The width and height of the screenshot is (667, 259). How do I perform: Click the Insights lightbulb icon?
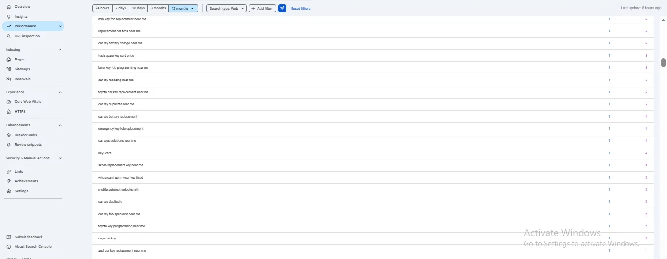tap(9, 17)
